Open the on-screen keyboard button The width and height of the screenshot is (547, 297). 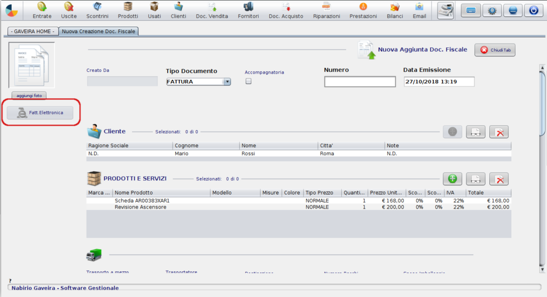point(471,11)
